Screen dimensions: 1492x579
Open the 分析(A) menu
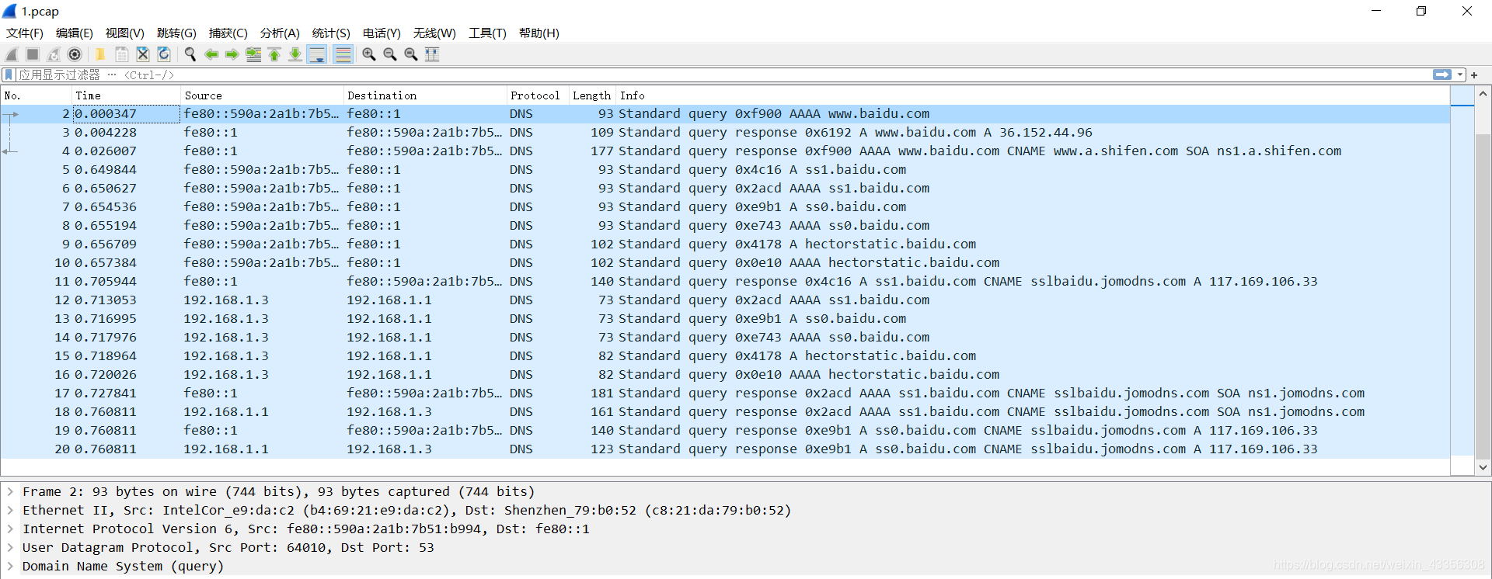[280, 33]
